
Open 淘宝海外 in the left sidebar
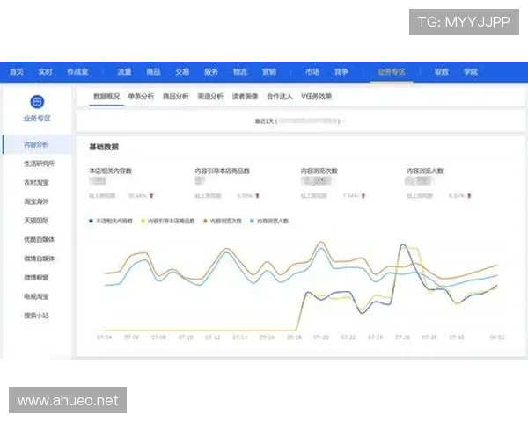36,201
